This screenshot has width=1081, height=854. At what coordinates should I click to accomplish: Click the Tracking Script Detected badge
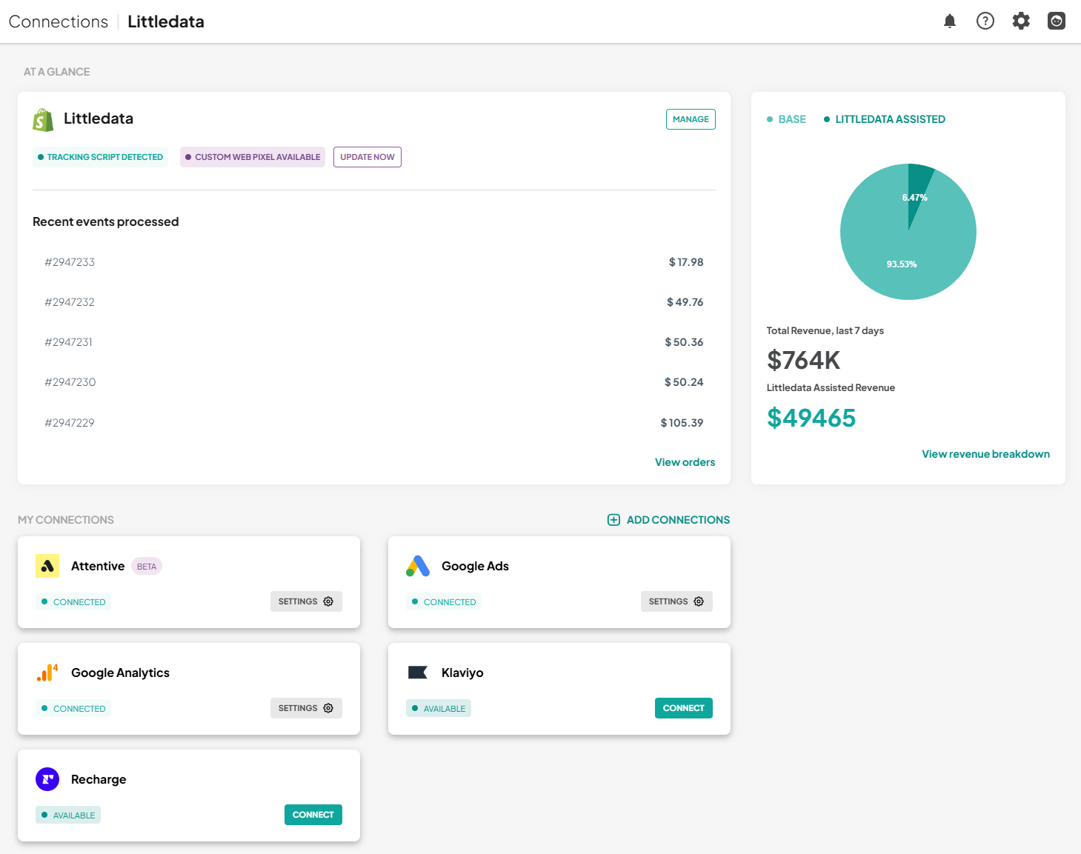(x=101, y=157)
